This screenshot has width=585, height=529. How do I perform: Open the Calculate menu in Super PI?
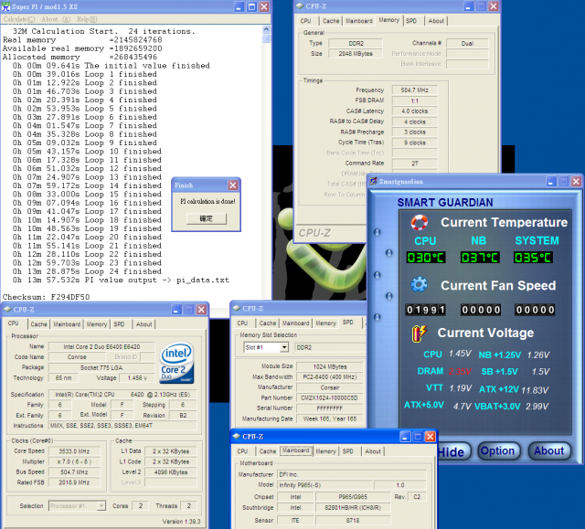pos(18,19)
